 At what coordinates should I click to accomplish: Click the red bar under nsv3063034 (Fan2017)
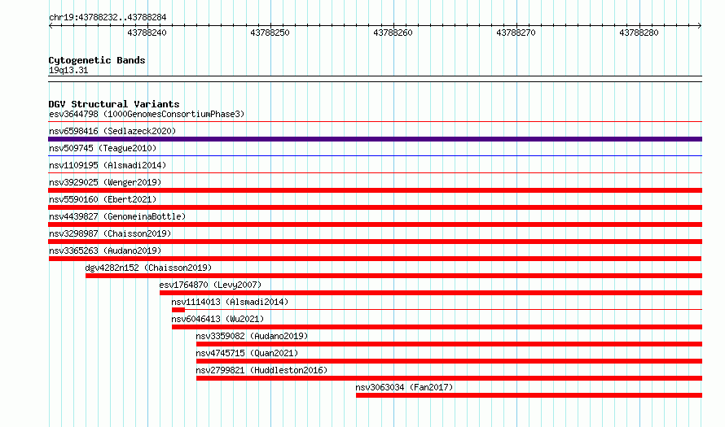[529, 395]
